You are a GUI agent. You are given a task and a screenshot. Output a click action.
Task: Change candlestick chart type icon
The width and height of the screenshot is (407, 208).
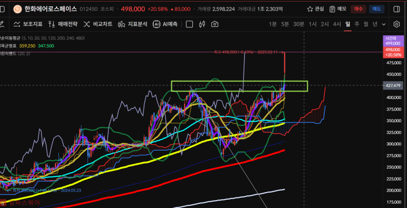202,24
